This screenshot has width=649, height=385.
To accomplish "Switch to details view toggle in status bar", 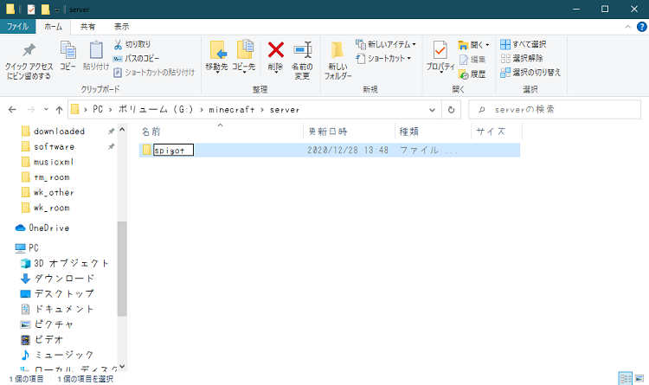I will [625, 379].
